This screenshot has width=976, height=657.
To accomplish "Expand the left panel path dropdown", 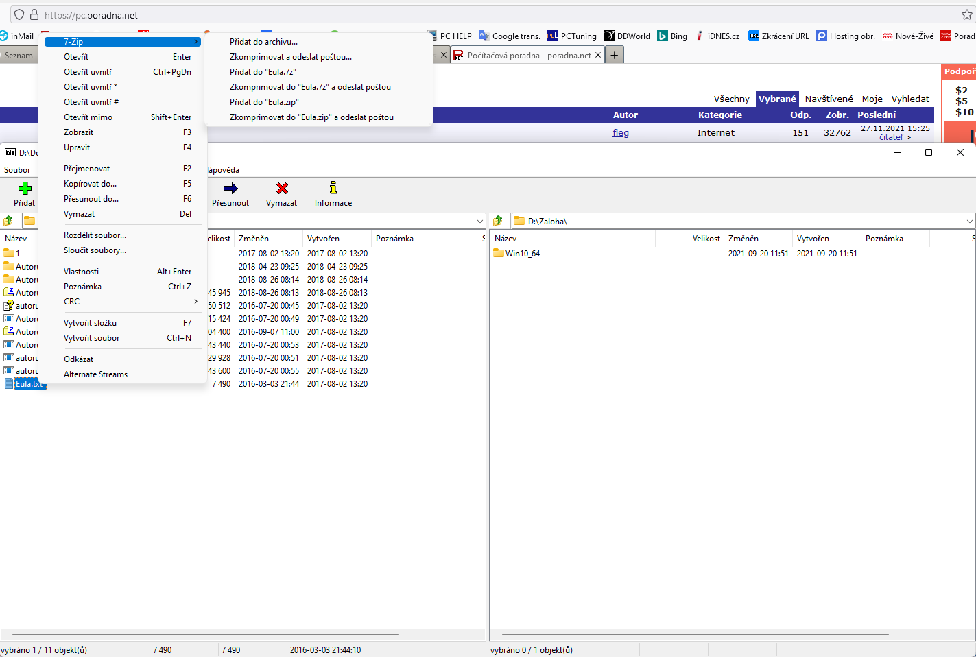I will click(x=480, y=221).
